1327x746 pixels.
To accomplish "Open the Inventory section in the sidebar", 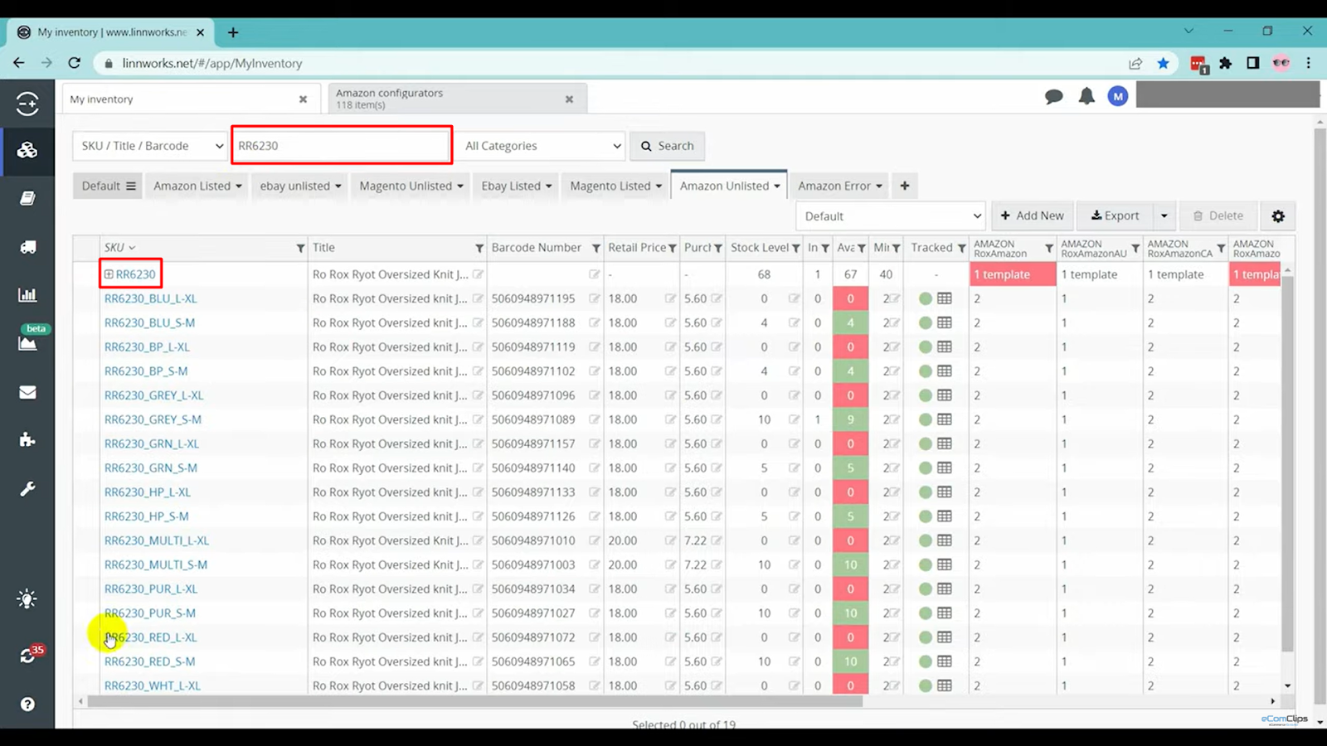I will 27,150.
